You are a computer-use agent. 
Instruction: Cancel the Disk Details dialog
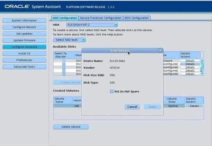tap(132, 107)
